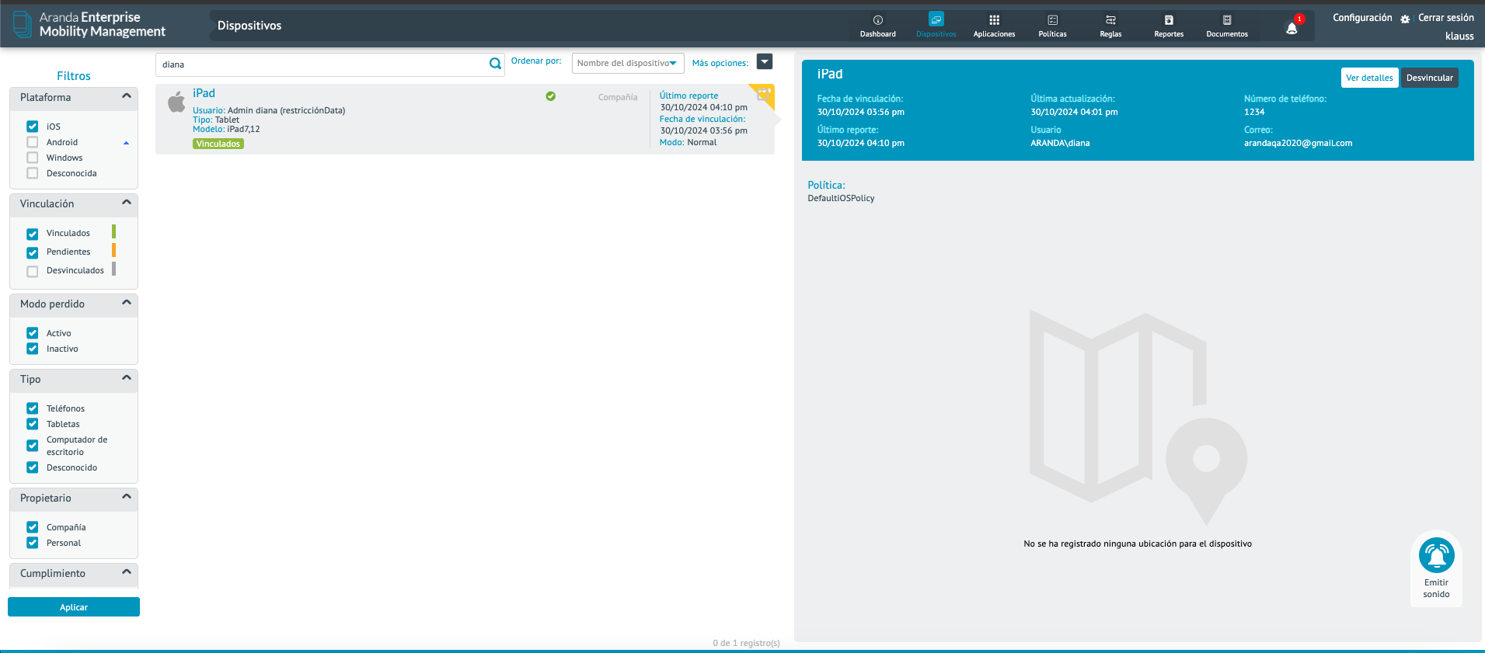Collapse the Tipo filter group
Image resolution: width=1485 pixels, height=653 pixels.
[x=127, y=378]
